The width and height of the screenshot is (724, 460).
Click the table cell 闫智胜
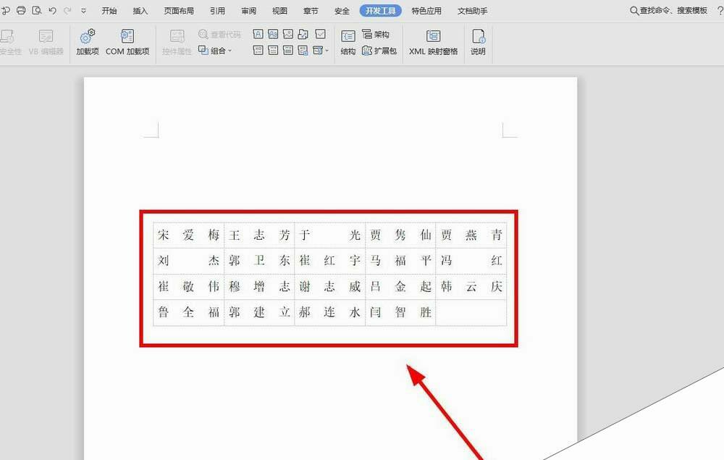point(400,312)
